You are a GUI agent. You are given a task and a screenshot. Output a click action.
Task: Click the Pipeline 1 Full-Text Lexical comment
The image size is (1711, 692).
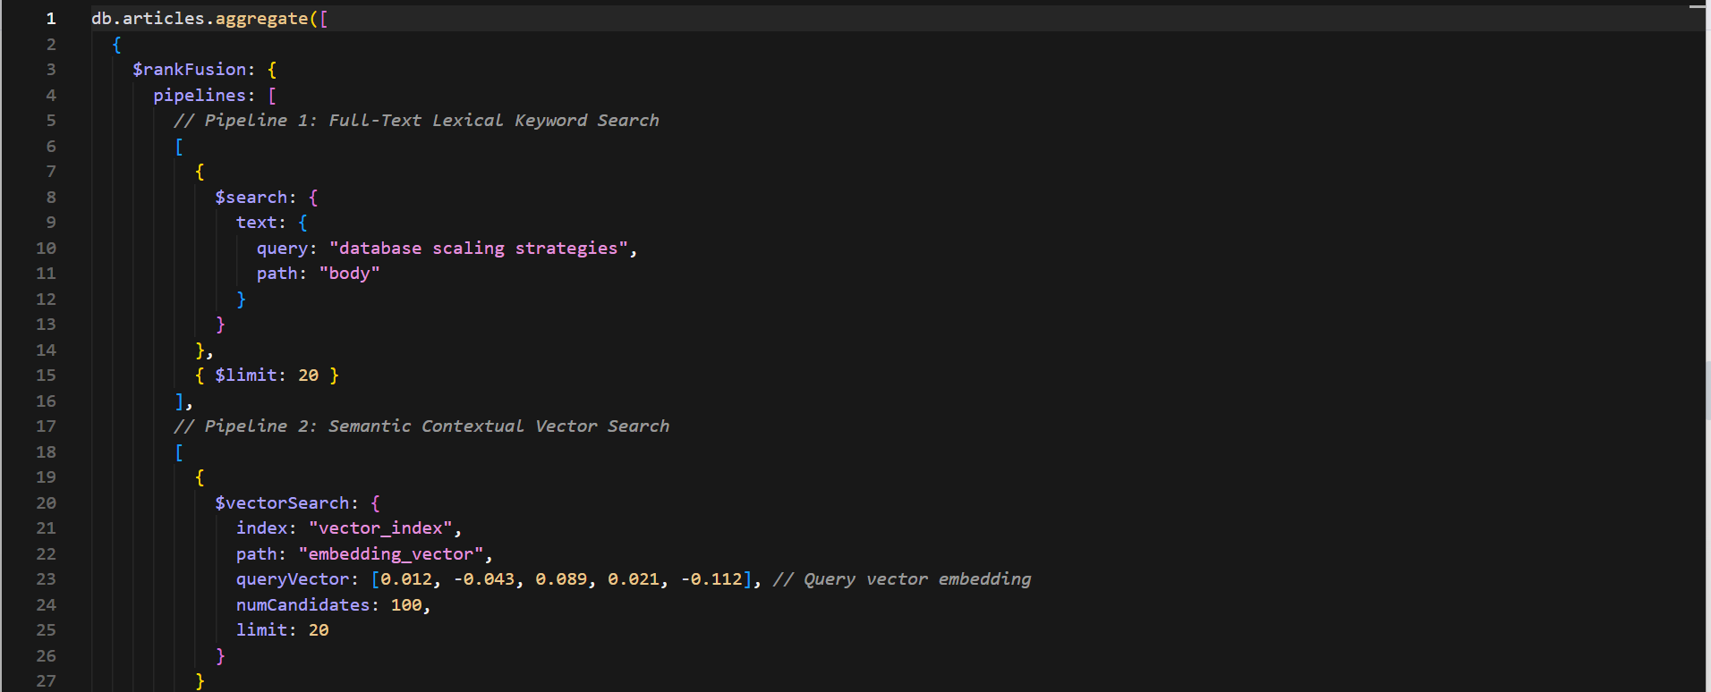click(x=416, y=121)
